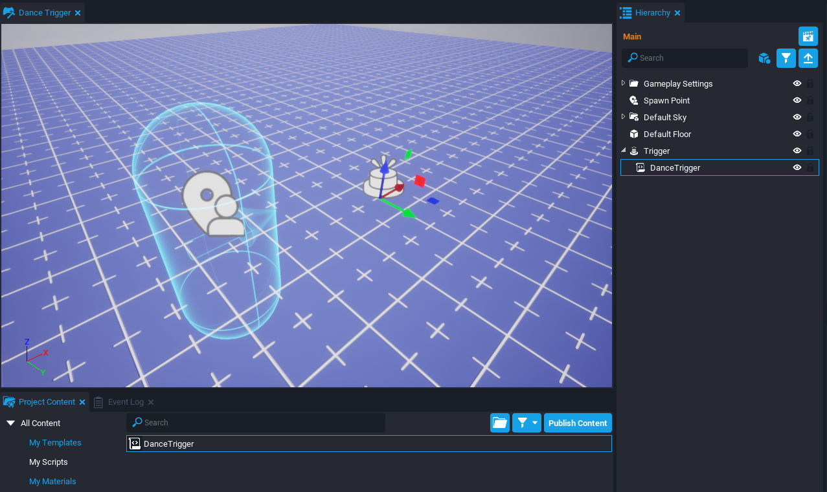Screen dimensions: 827x492
Task: Open My Templates in Project Content
Action: (x=55, y=443)
